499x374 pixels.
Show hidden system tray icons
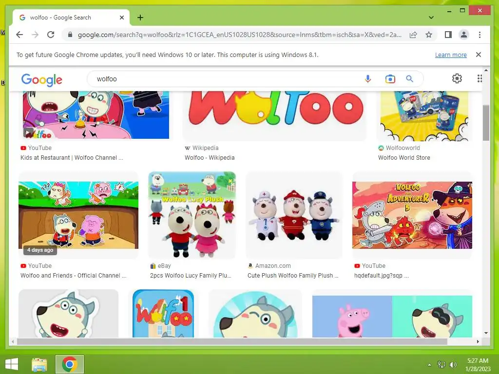click(429, 365)
